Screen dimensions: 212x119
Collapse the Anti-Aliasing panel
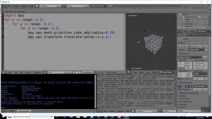pyautogui.click(x=179, y=83)
